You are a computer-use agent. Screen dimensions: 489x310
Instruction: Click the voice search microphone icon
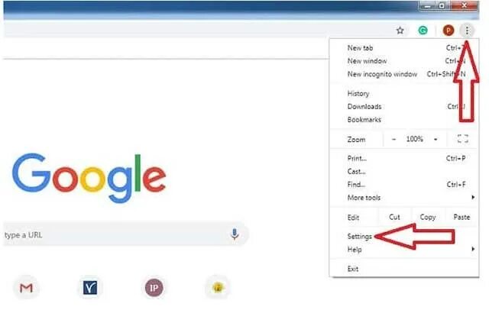click(x=235, y=234)
